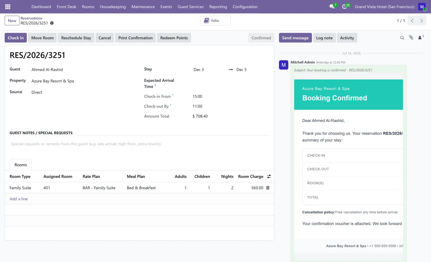Click Mitchell Admin's avatar in chatter
Image resolution: width=431 pixels, height=262 pixels.
pyautogui.click(x=284, y=65)
